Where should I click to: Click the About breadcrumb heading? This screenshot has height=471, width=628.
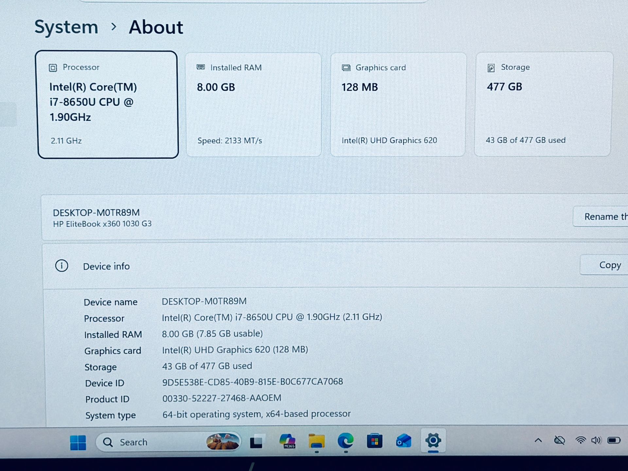coord(156,27)
